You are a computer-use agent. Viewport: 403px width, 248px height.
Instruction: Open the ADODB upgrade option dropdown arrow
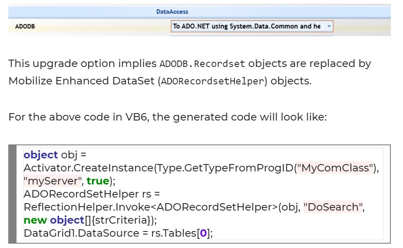click(329, 26)
